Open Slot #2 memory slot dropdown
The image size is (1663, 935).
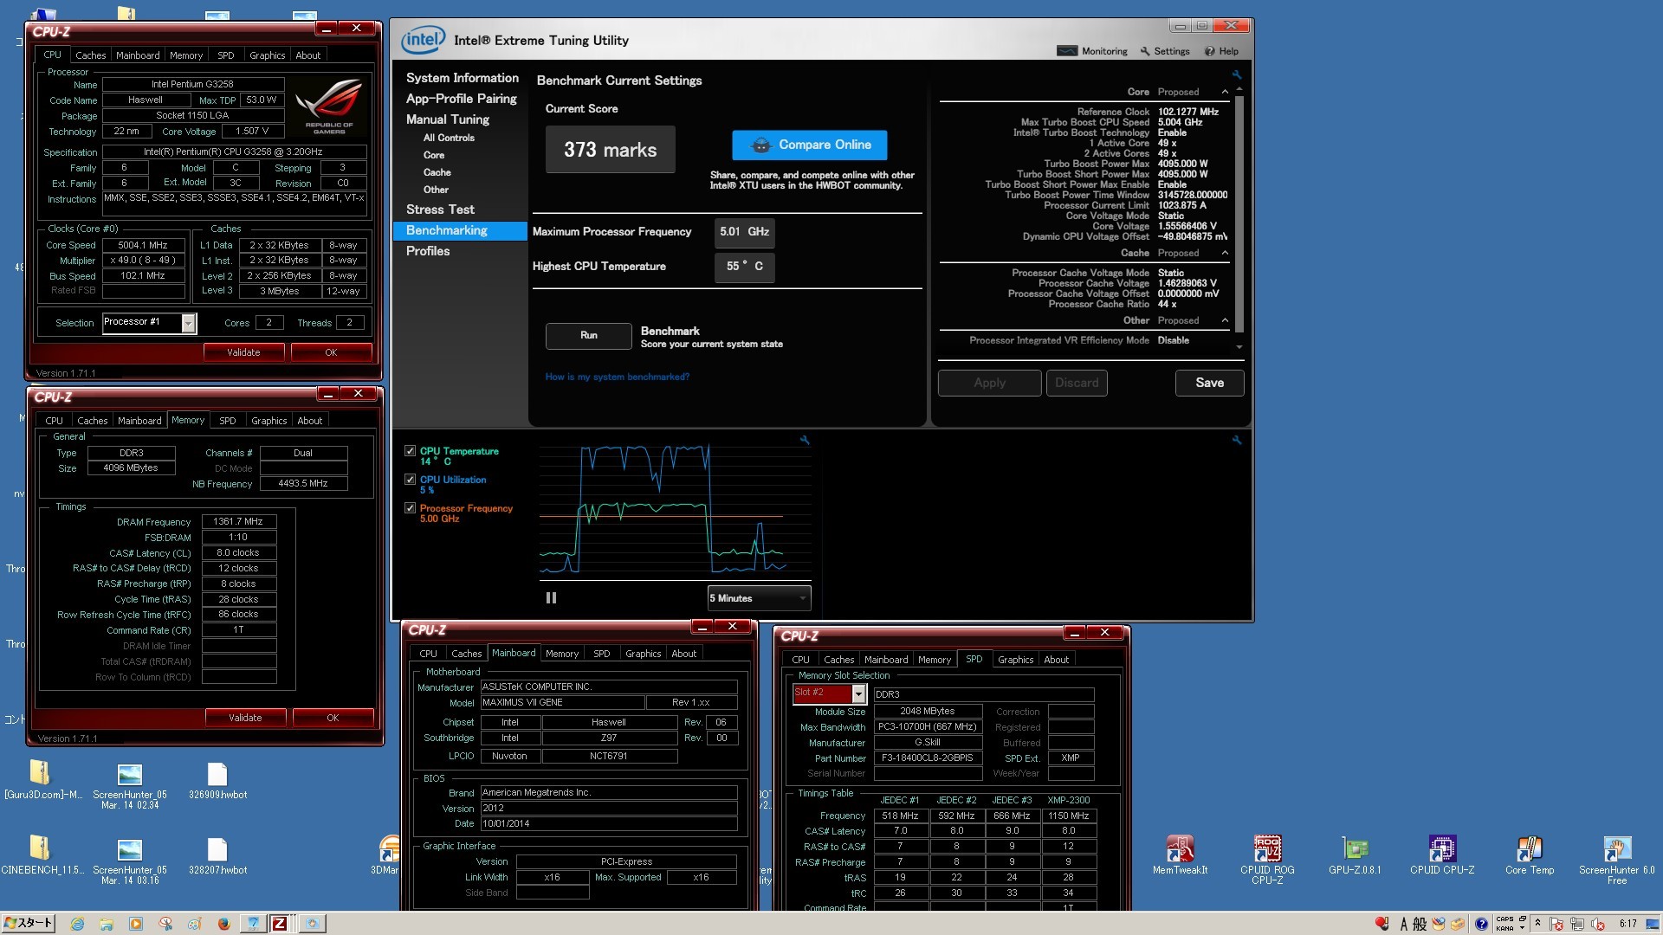[858, 694]
